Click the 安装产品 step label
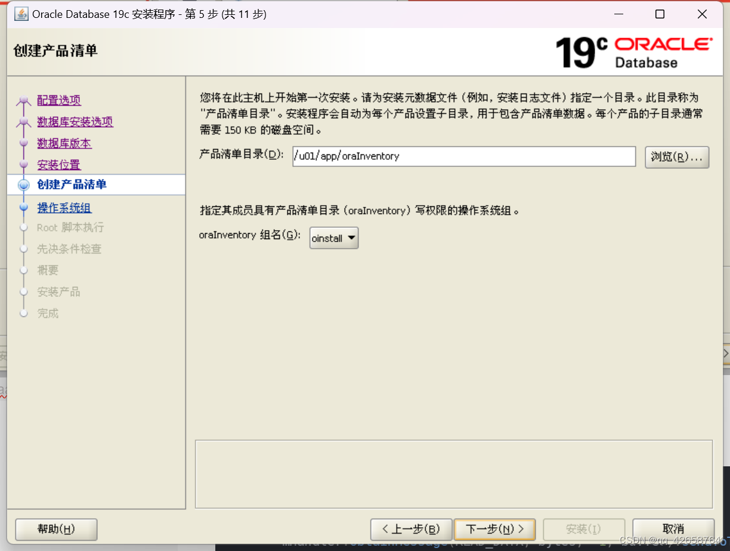Image resolution: width=730 pixels, height=551 pixels. (x=58, y=292)
